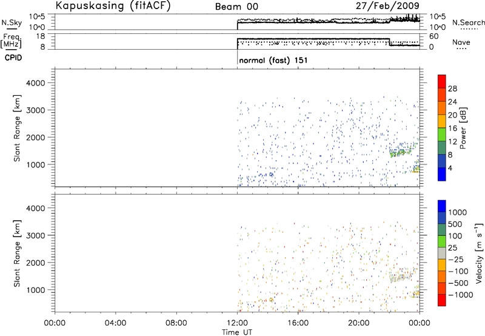Click the '4000' tick of the power panel
Screen dimensions: 485x336
click(x=36, y=83)
